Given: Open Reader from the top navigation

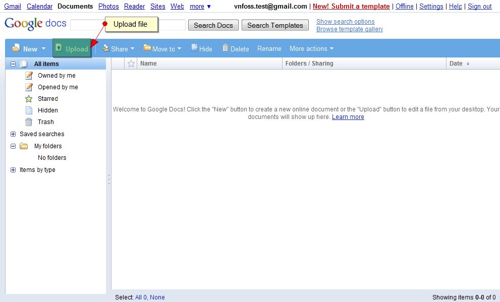Looking at the screenshot, I should click(135, 7).
